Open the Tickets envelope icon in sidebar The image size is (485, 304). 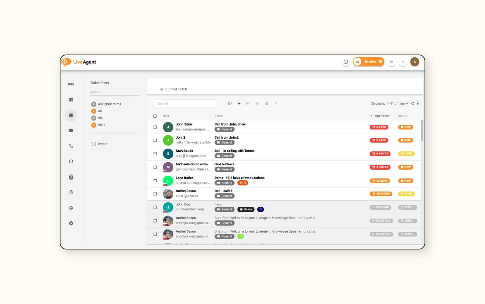point(71,115)
